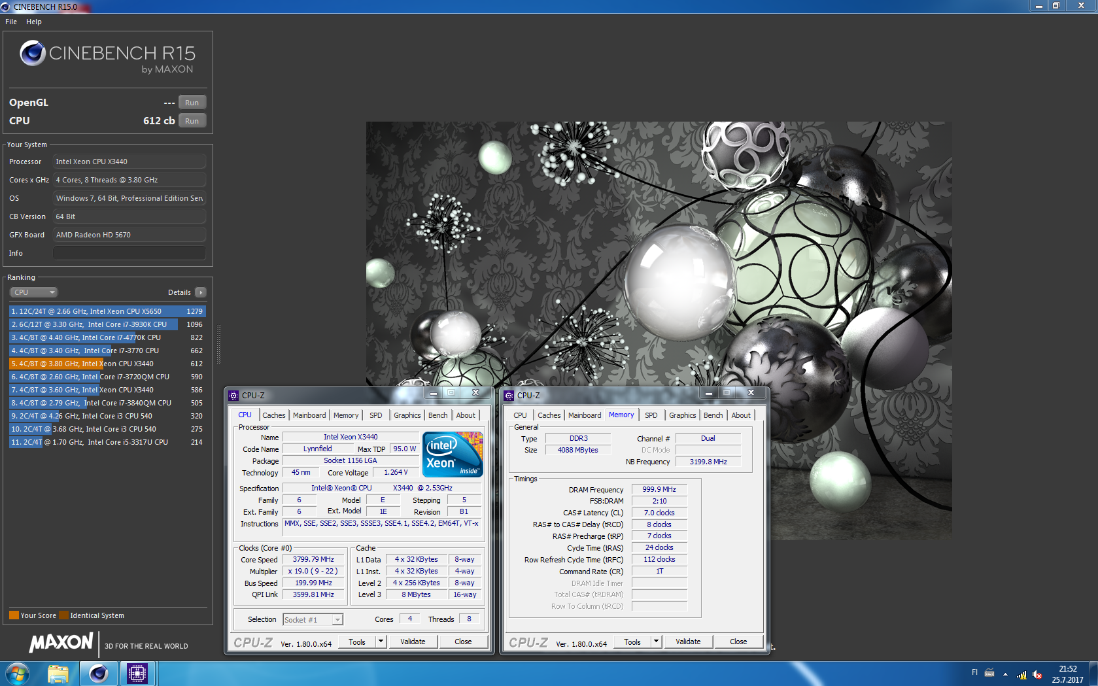Open network signal tray icon
The image size is (1098, 686).
tap(1021, 674)
